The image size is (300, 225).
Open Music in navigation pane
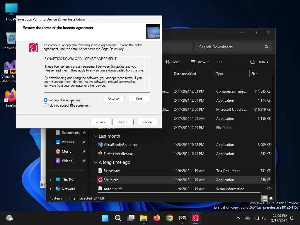click(67, 151)
